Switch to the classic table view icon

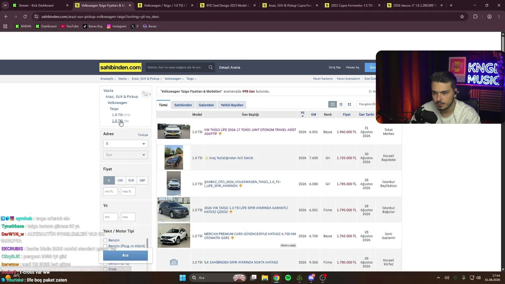pos(333,105)
